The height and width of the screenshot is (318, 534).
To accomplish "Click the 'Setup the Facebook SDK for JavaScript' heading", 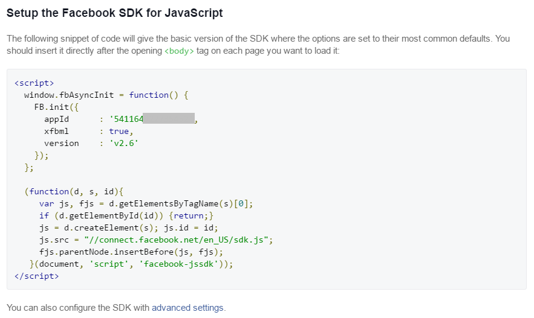I will [x=114, y=13].
